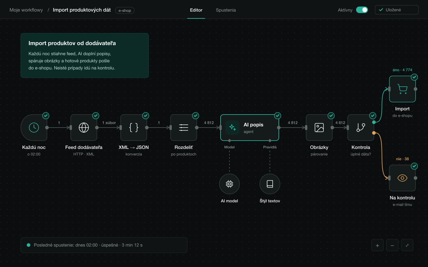
Task: Click the '1 súbor' connection label
Action: (x=109, y=123)
